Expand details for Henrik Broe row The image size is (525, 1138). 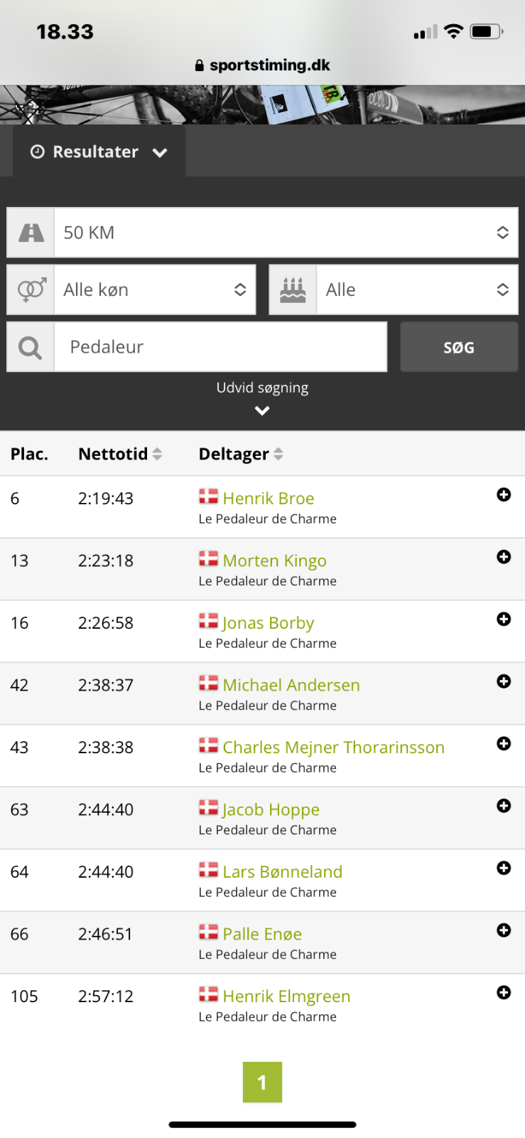coord(504,495)
